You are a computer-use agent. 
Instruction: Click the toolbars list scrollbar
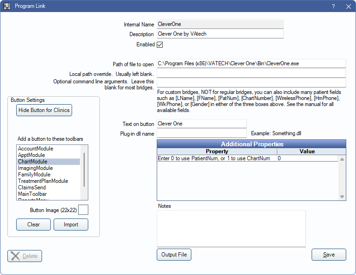click(84, 169)
